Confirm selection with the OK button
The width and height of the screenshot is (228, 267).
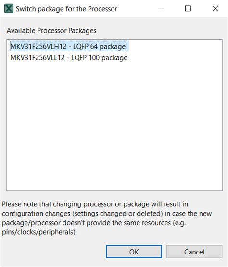click(134, 252)
